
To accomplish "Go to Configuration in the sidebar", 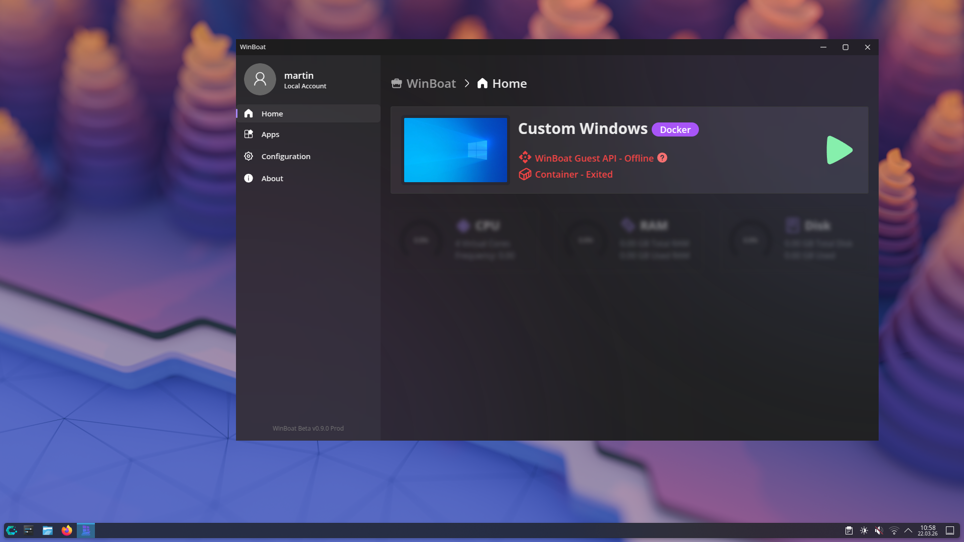I will [285, 157].
